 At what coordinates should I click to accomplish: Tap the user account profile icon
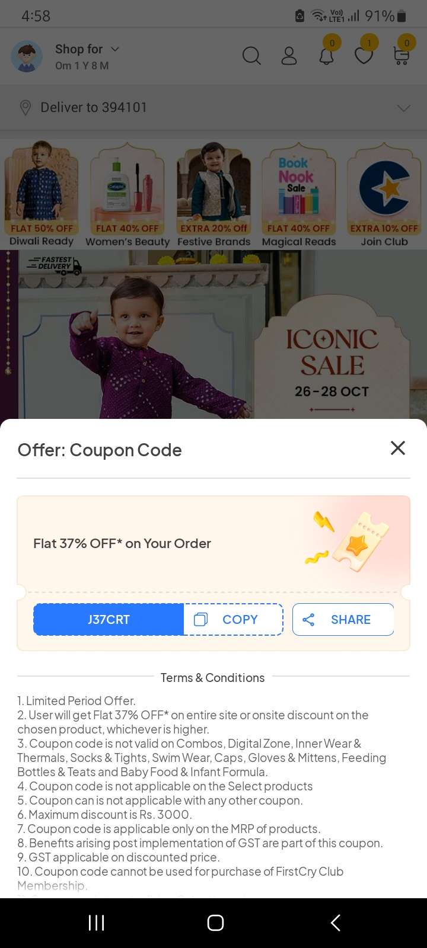click(289, 56)
